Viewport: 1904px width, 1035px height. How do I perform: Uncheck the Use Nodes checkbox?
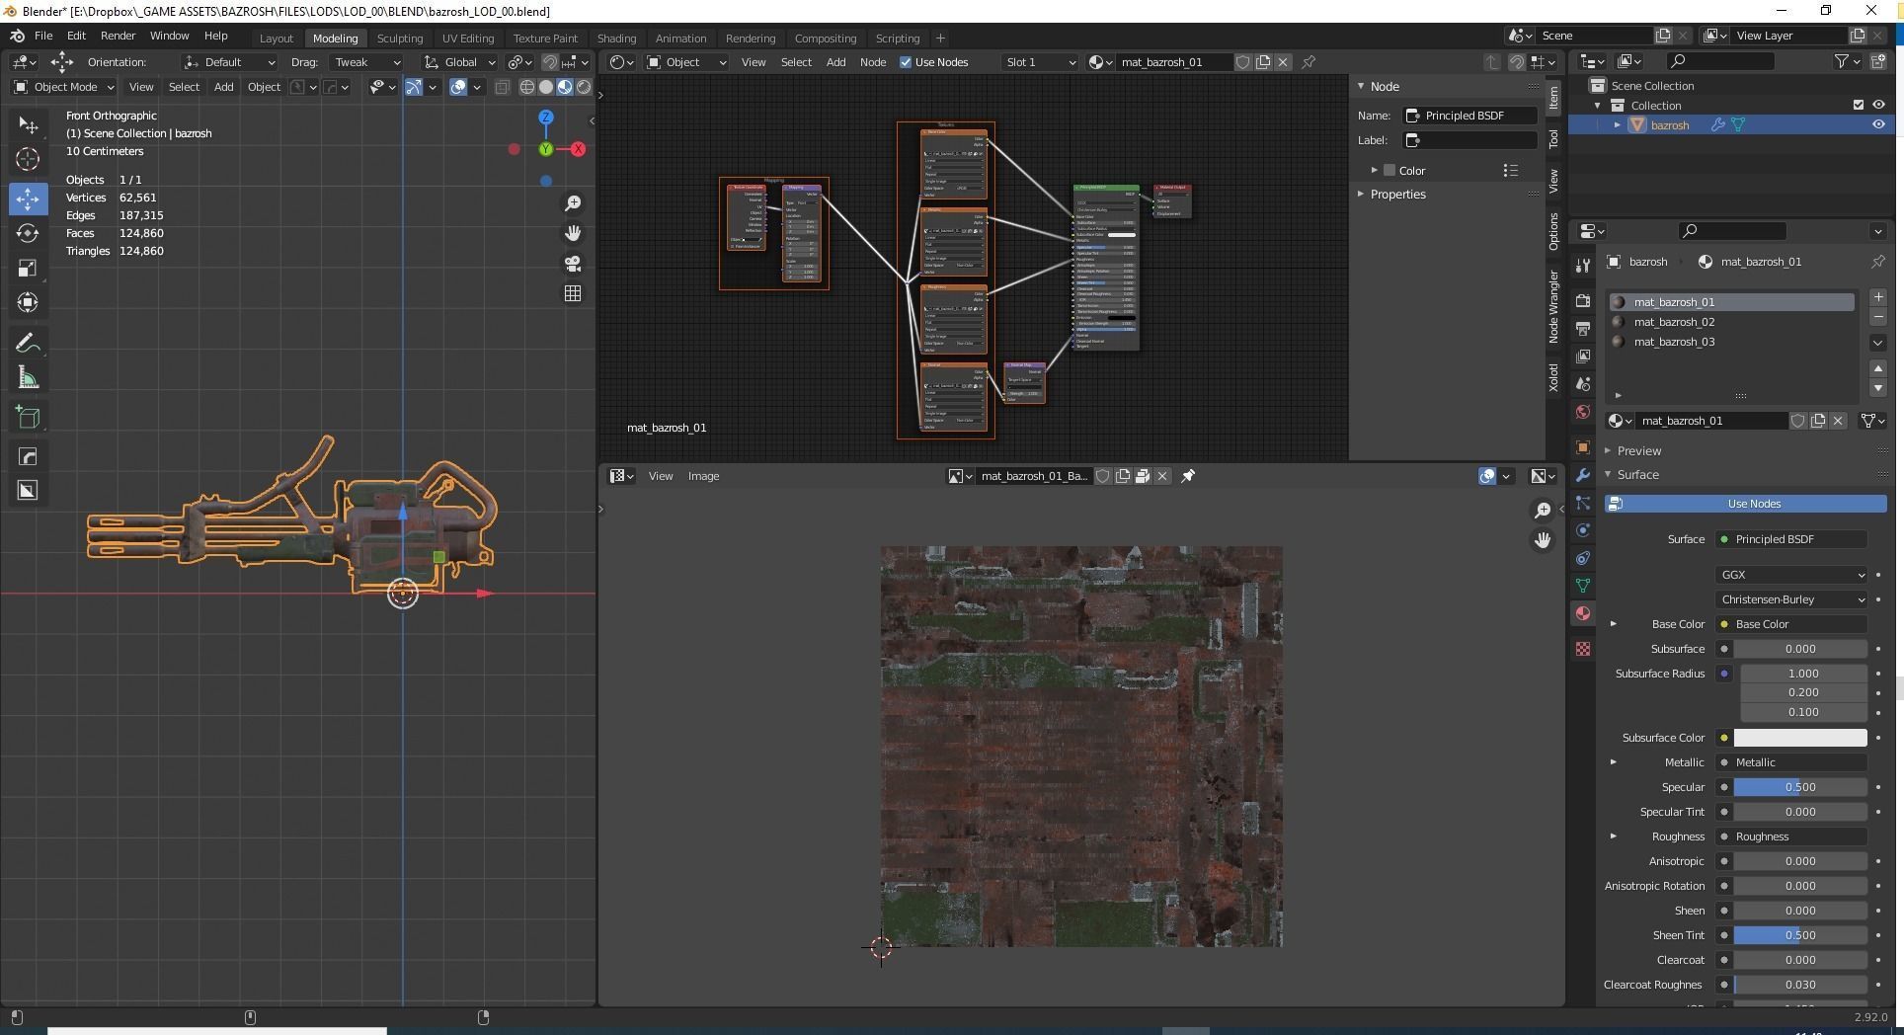click(906, 62)
